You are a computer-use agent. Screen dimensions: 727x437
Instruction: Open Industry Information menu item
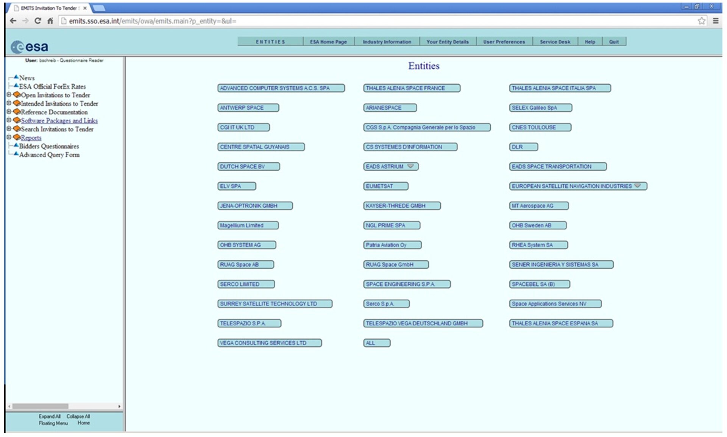point(387,42)
